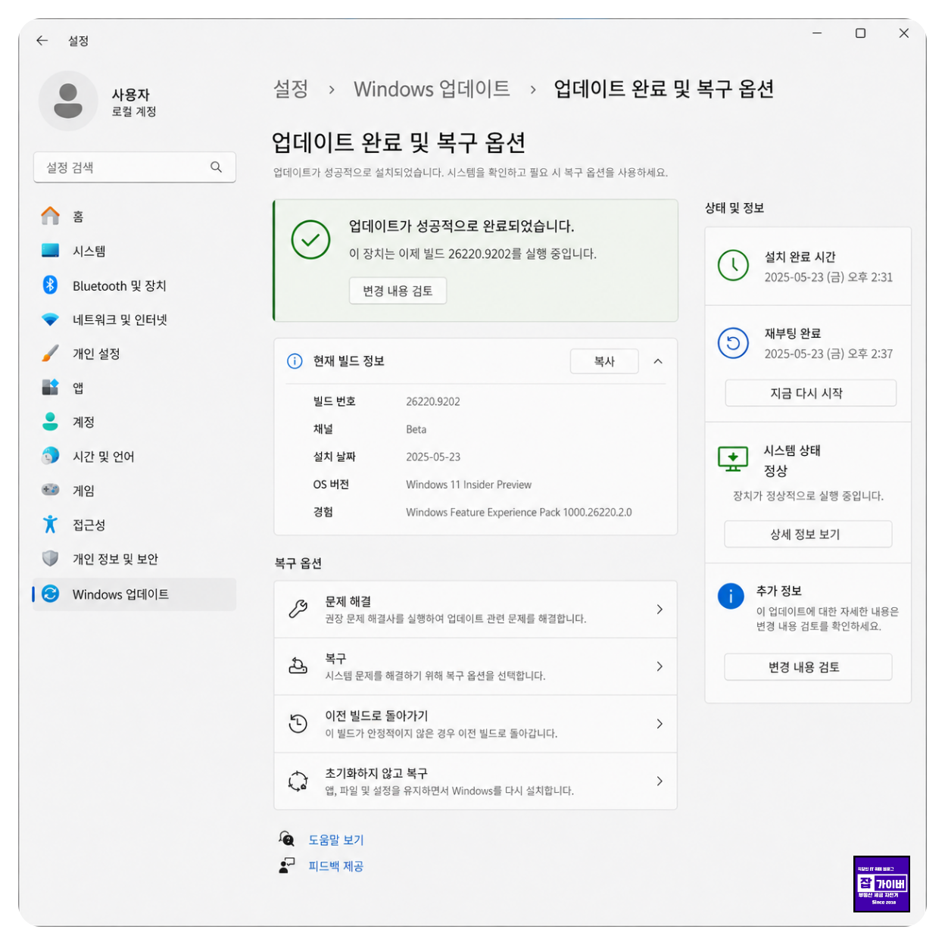Click 지금 다시 시작 button
Viewport: 945px width, 945px height.
(810, 393)
